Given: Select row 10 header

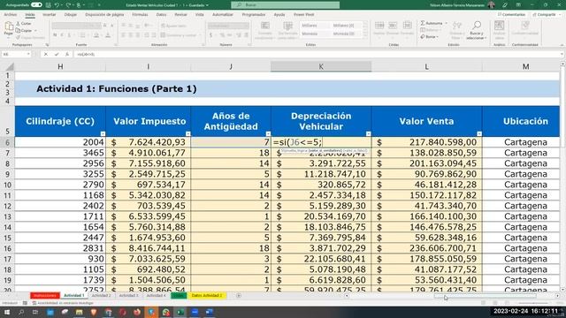Looking at the screenshot, I should click(7, 185).
